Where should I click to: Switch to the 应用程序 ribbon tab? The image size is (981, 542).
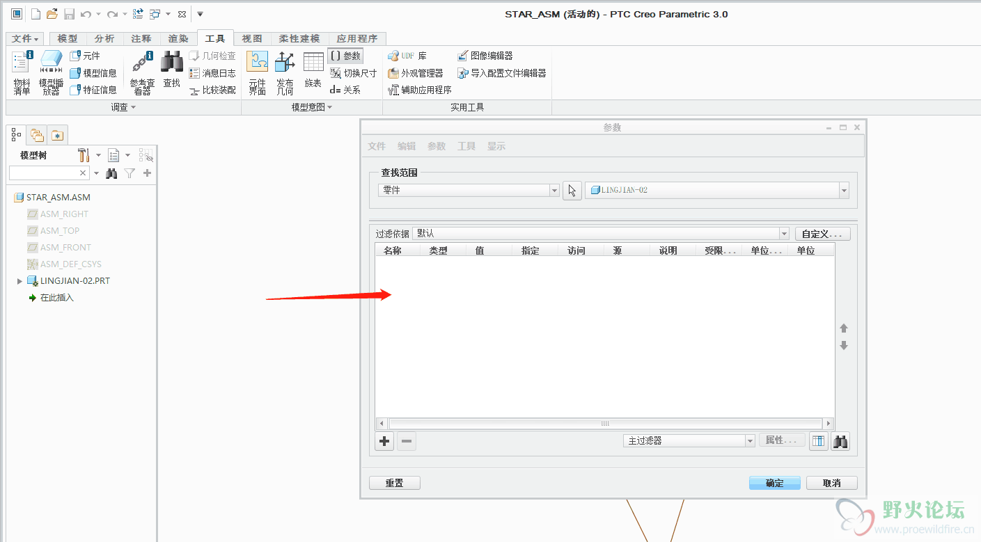click(356, 39)
